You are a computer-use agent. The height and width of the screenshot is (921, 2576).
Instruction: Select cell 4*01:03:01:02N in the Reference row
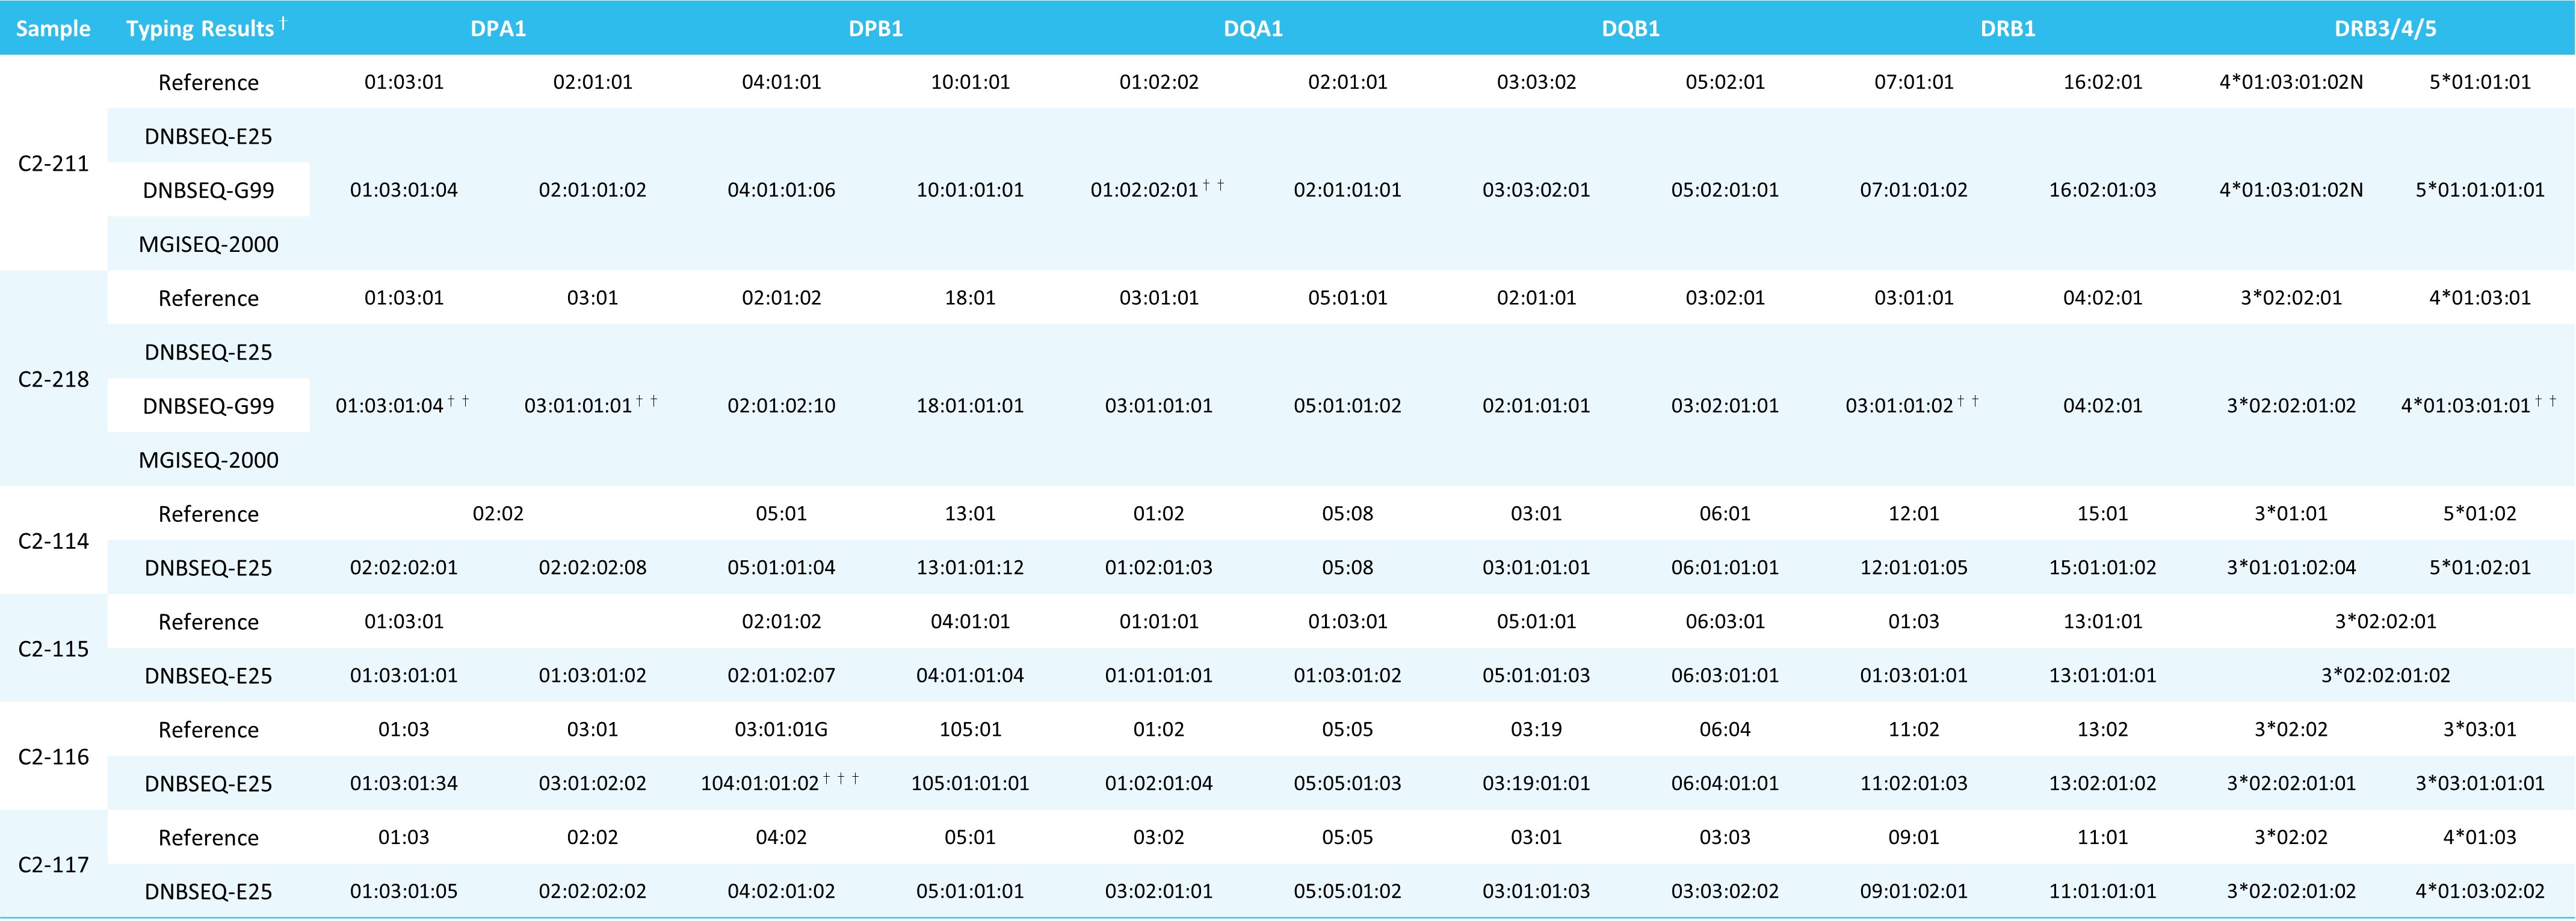2290,82
